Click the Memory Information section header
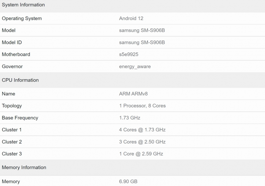This screenshot has height=186, width=265. (24, 167)
